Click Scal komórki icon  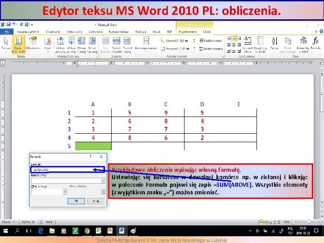coord(105,40)
